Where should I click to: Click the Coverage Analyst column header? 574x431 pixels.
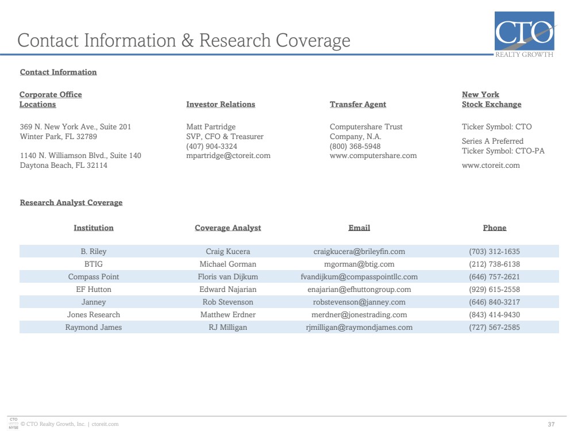point(228,228)
